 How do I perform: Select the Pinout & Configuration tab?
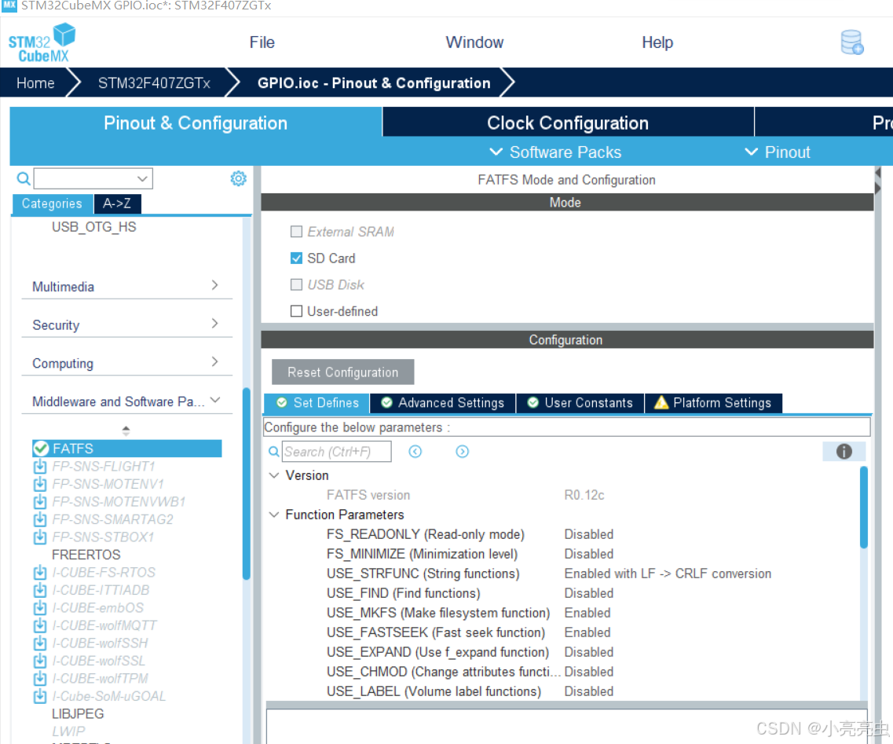tap(196, 123)
